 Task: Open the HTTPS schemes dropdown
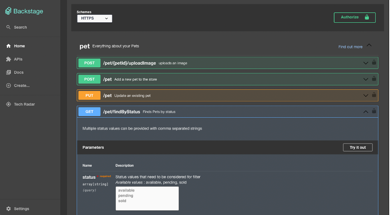click(95, 18)
